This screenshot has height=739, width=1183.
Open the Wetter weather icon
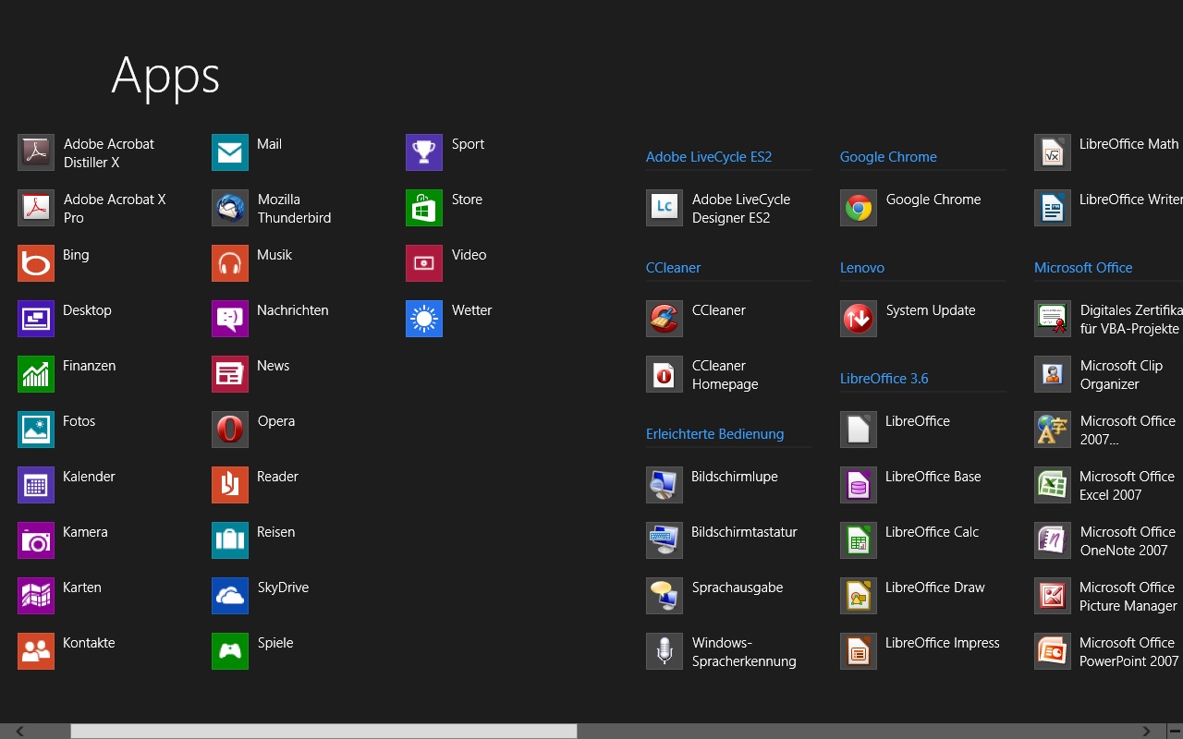(424, 319)
